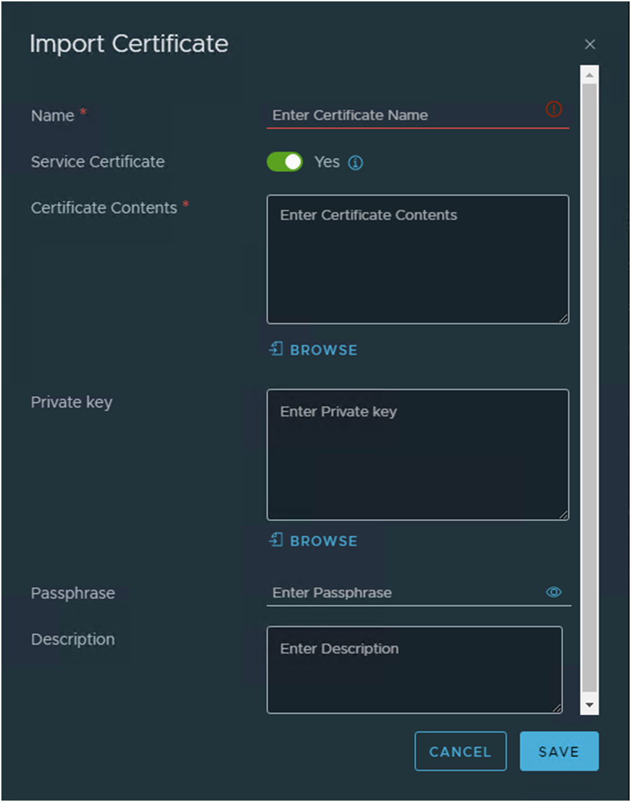Click the 'Passphrase' label
This screenshot has height=802, width=631.
click(x=72, y=593)
